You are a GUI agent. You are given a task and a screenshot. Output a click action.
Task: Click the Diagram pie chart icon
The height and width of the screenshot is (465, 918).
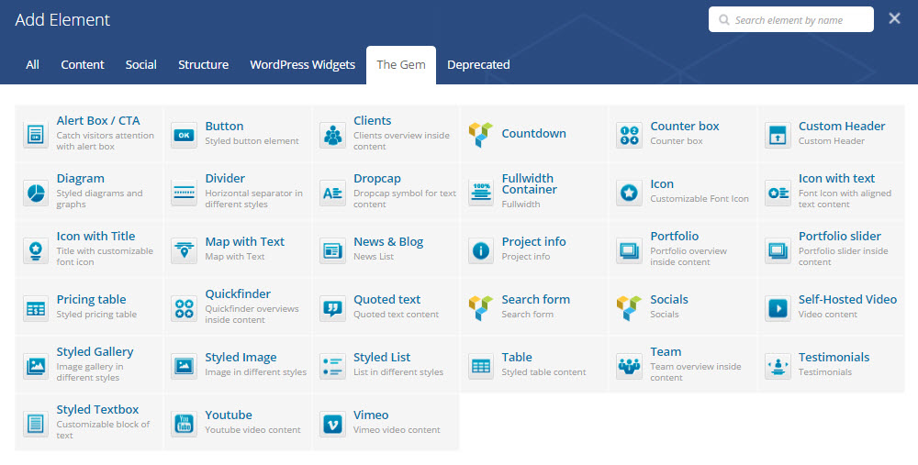36,193
